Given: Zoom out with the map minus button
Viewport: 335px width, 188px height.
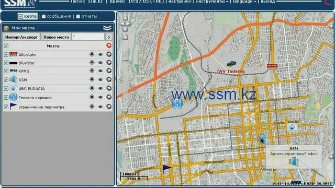Looking at the screenshot, I should (x=125, y=111).
